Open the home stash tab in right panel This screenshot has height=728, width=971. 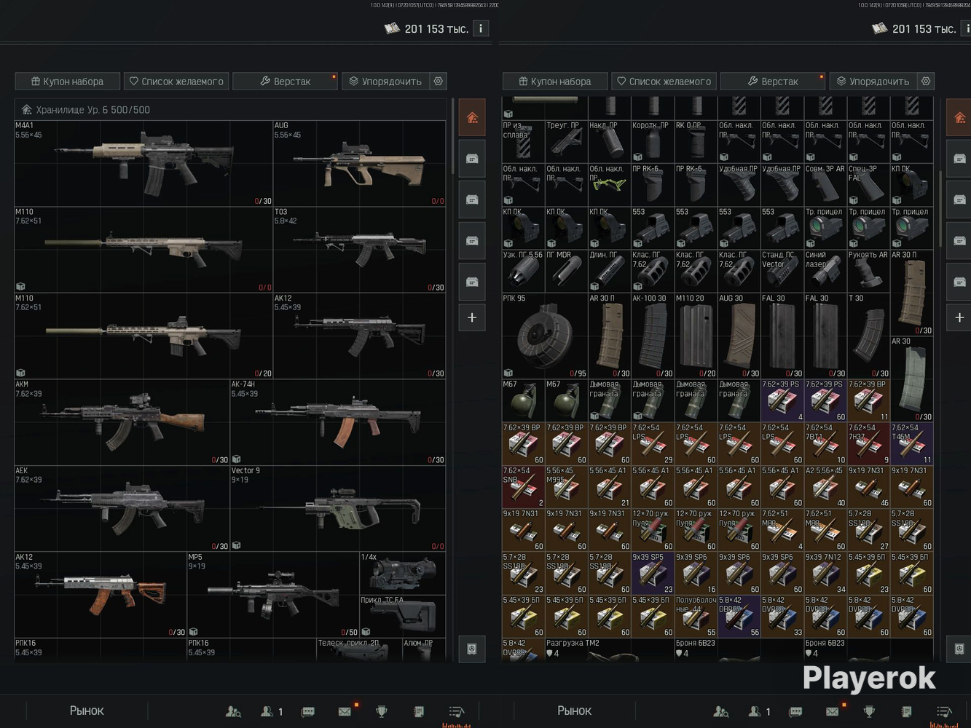(959, 118)
